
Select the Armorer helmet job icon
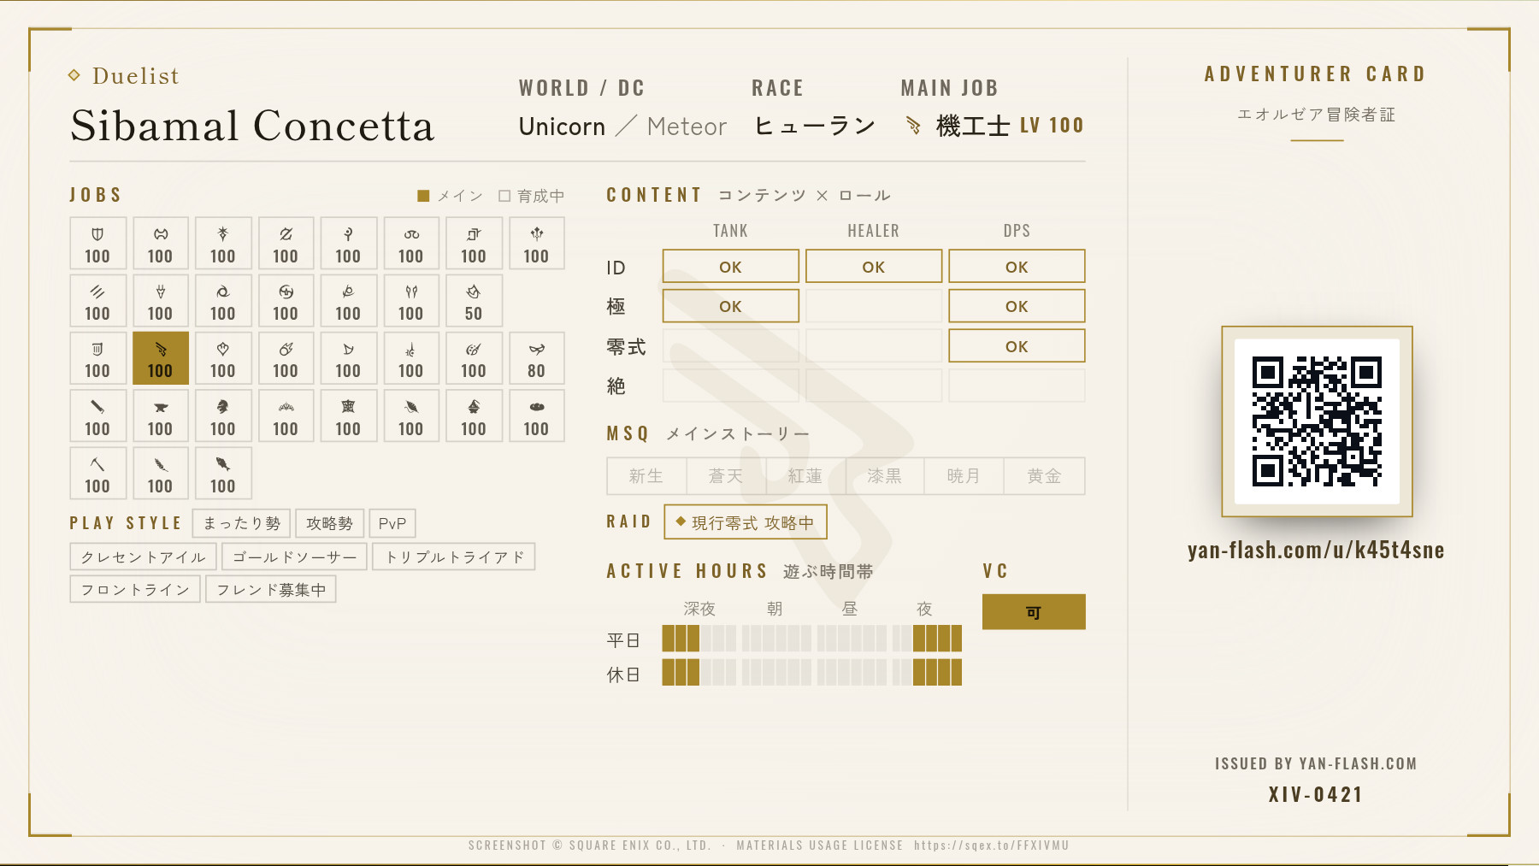(x=222, y=407)
